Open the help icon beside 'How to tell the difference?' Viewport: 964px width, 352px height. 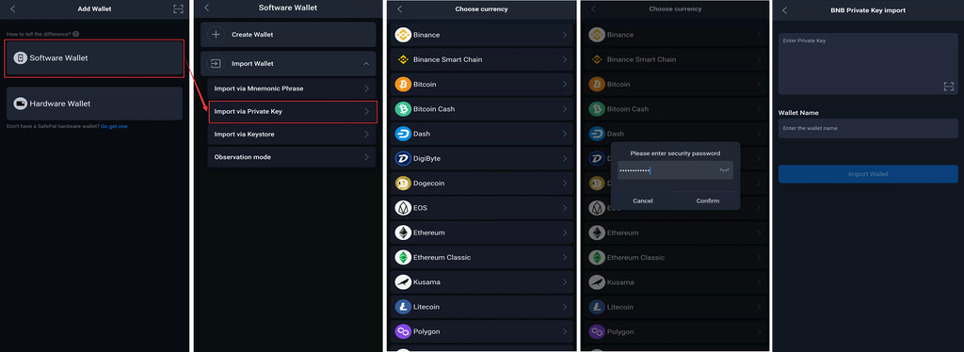[x=75, y=34]
